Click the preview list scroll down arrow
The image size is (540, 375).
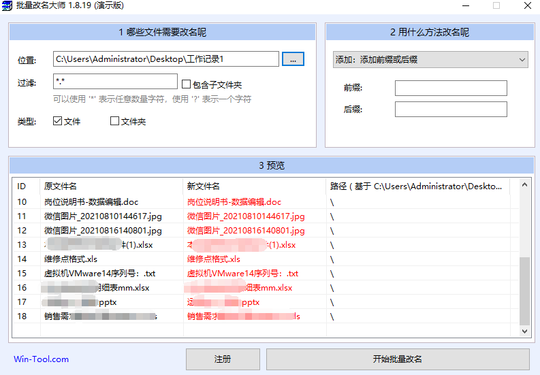[x=524, y=331]
